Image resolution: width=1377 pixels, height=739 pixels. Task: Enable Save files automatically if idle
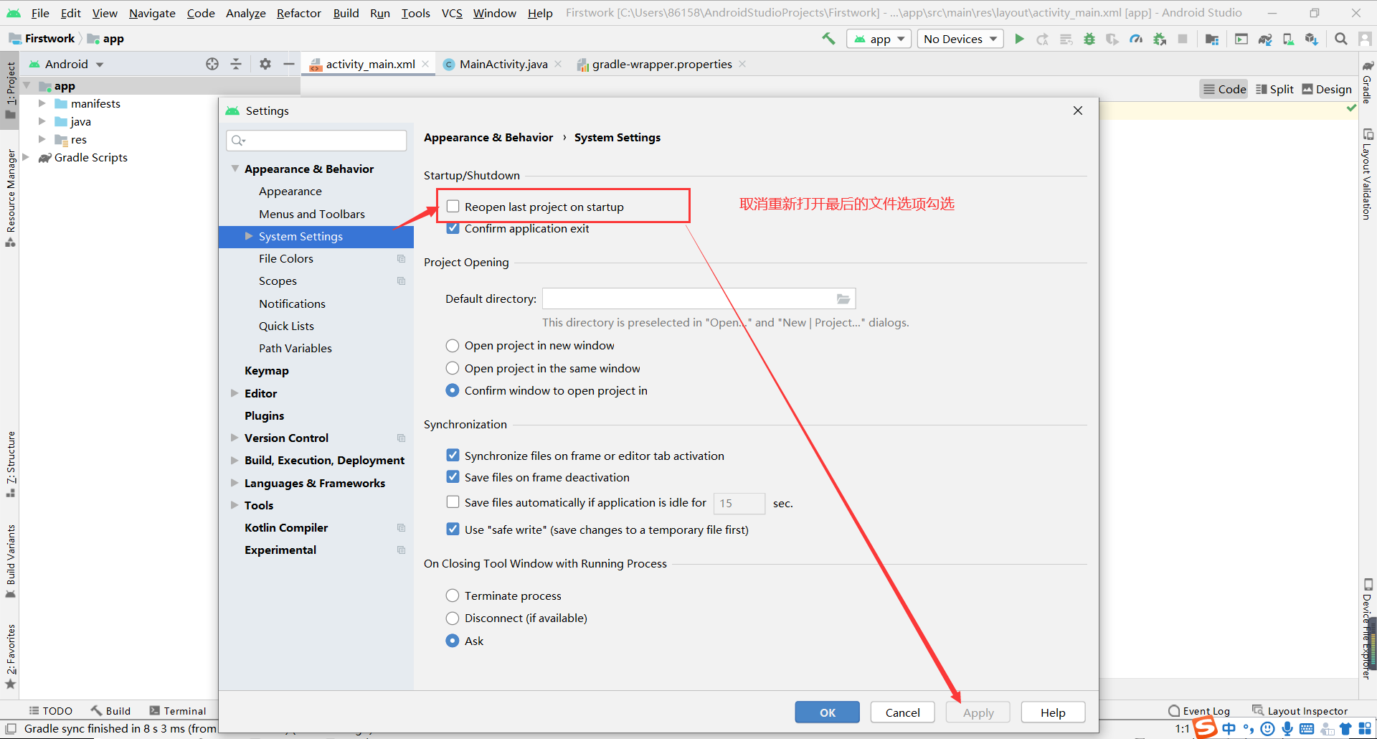click(x=453, y=502)
